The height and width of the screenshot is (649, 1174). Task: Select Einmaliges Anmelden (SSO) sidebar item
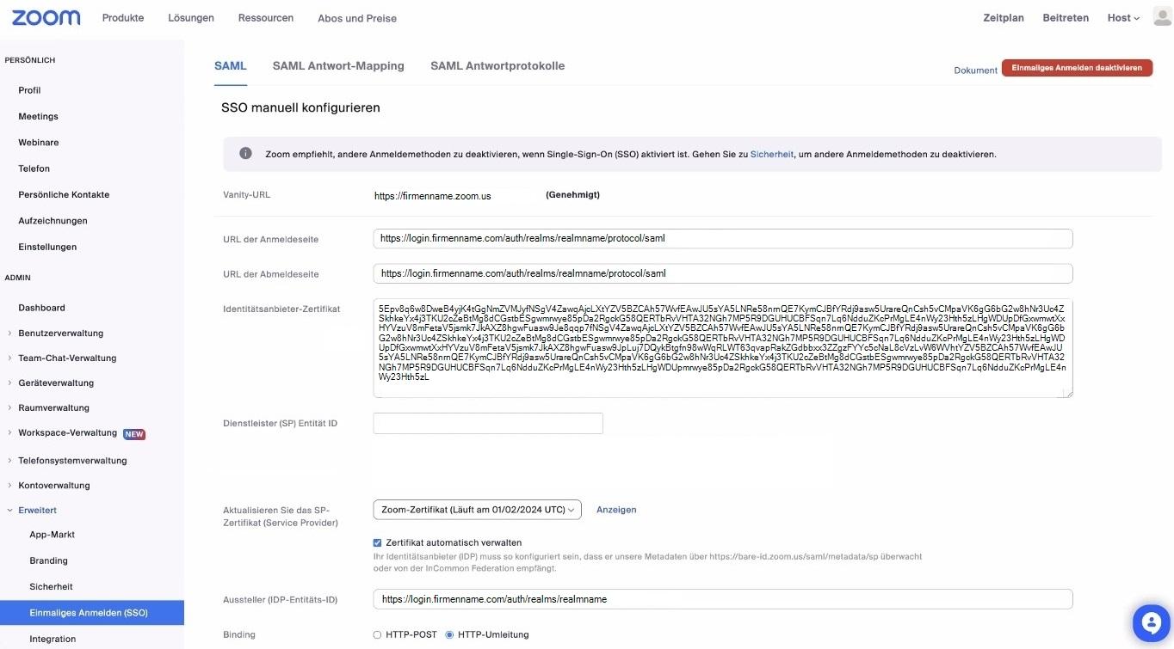click(92, 613)
